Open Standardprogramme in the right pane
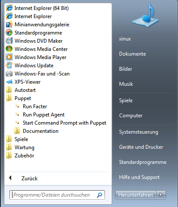178x207 pixels. [143, 162]
